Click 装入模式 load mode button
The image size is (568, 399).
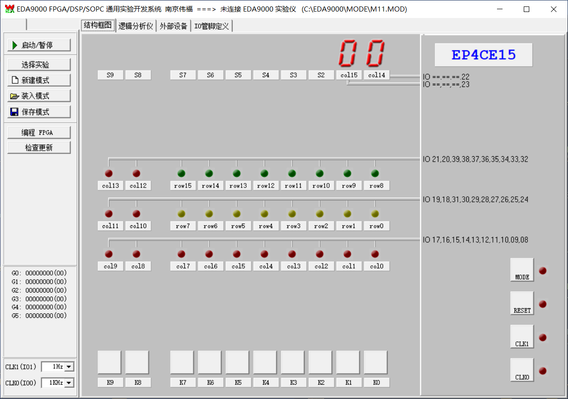[x=39, y=96]
